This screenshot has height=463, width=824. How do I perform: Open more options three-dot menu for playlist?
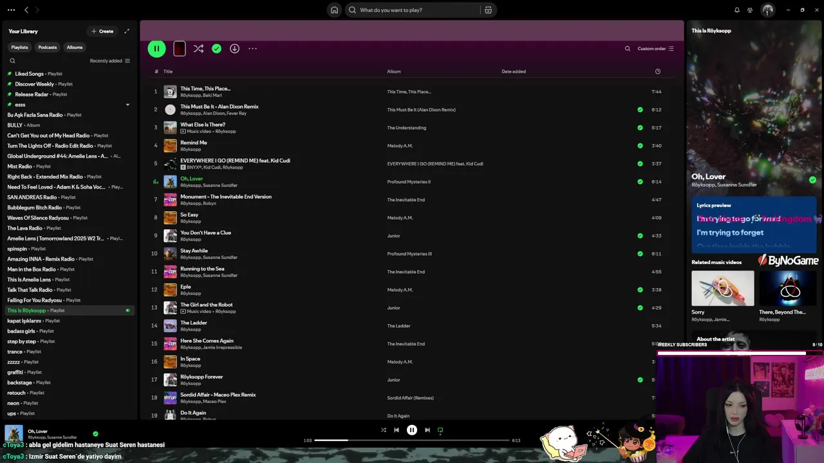click(252, 48)
